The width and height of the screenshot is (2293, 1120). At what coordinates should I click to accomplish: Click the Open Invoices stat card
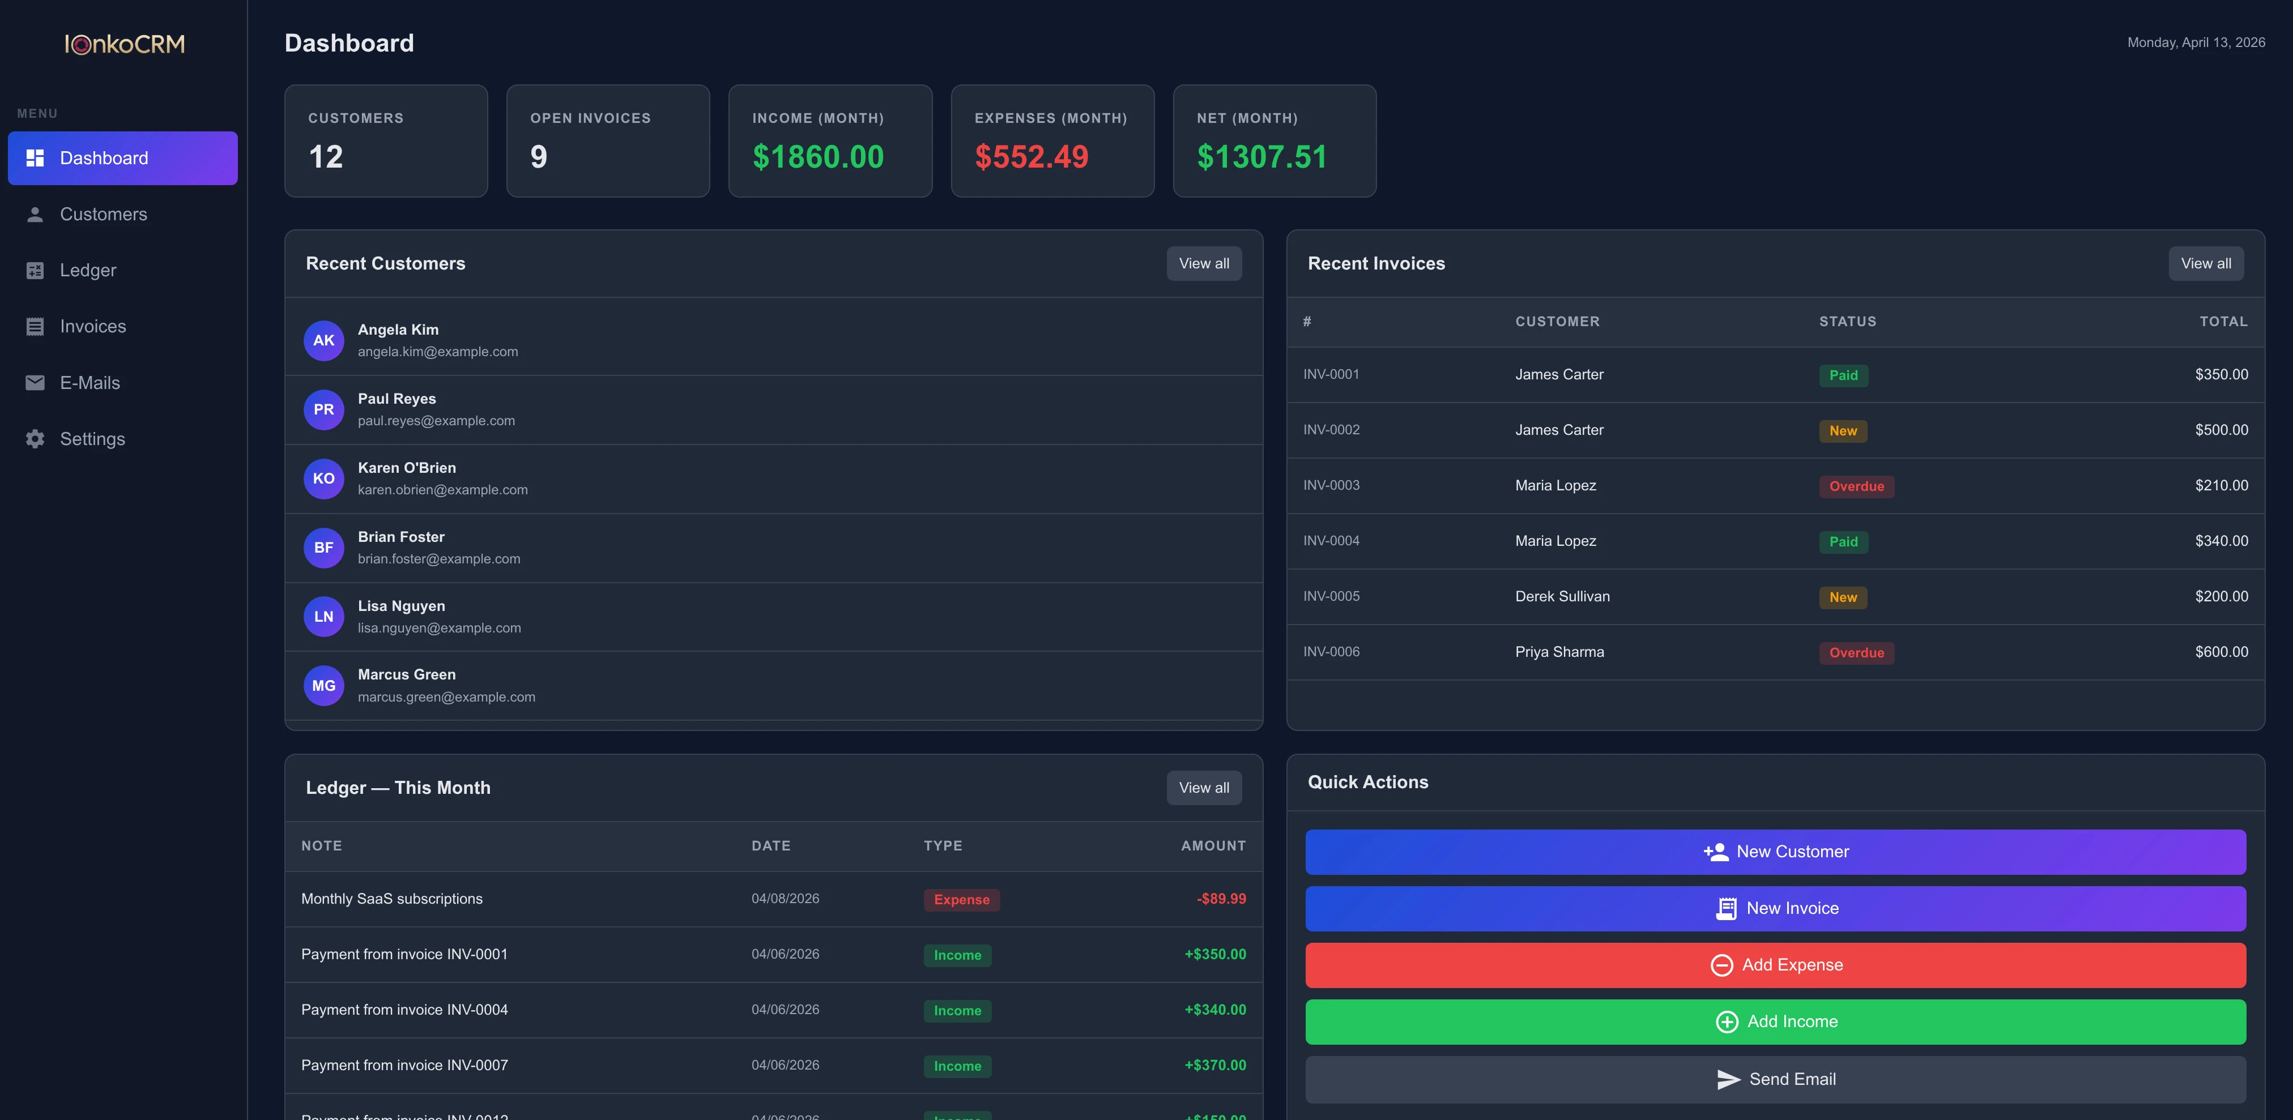coord(608,140)
